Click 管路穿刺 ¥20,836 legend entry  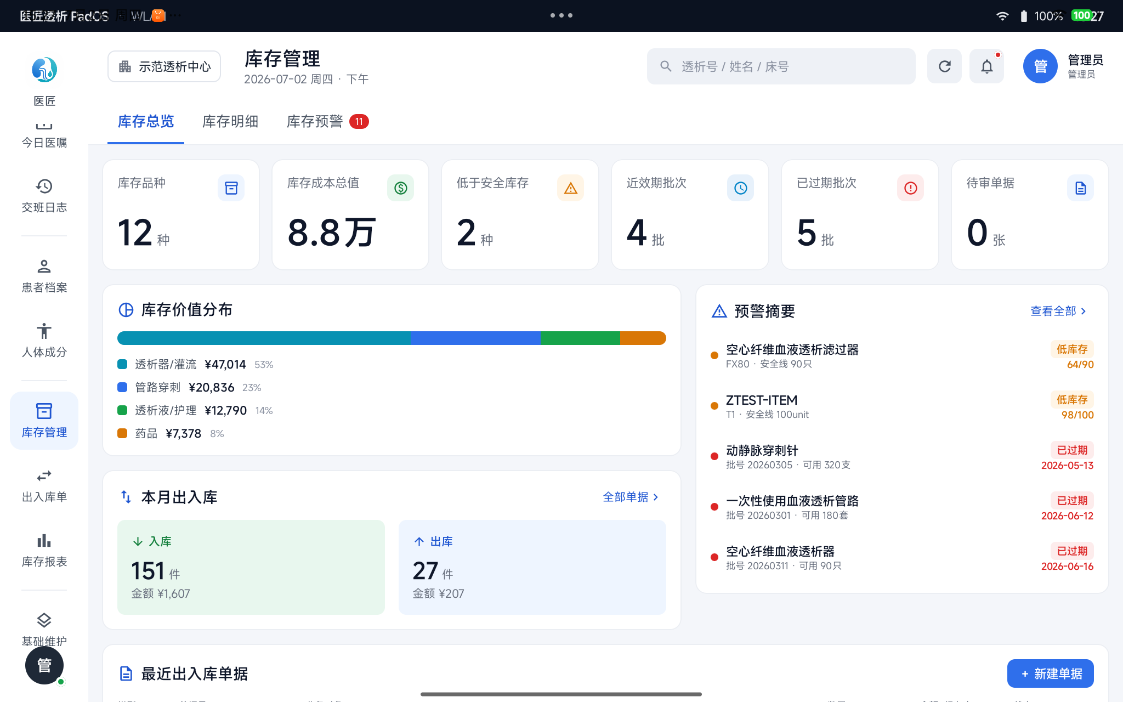tap(189, 387)
